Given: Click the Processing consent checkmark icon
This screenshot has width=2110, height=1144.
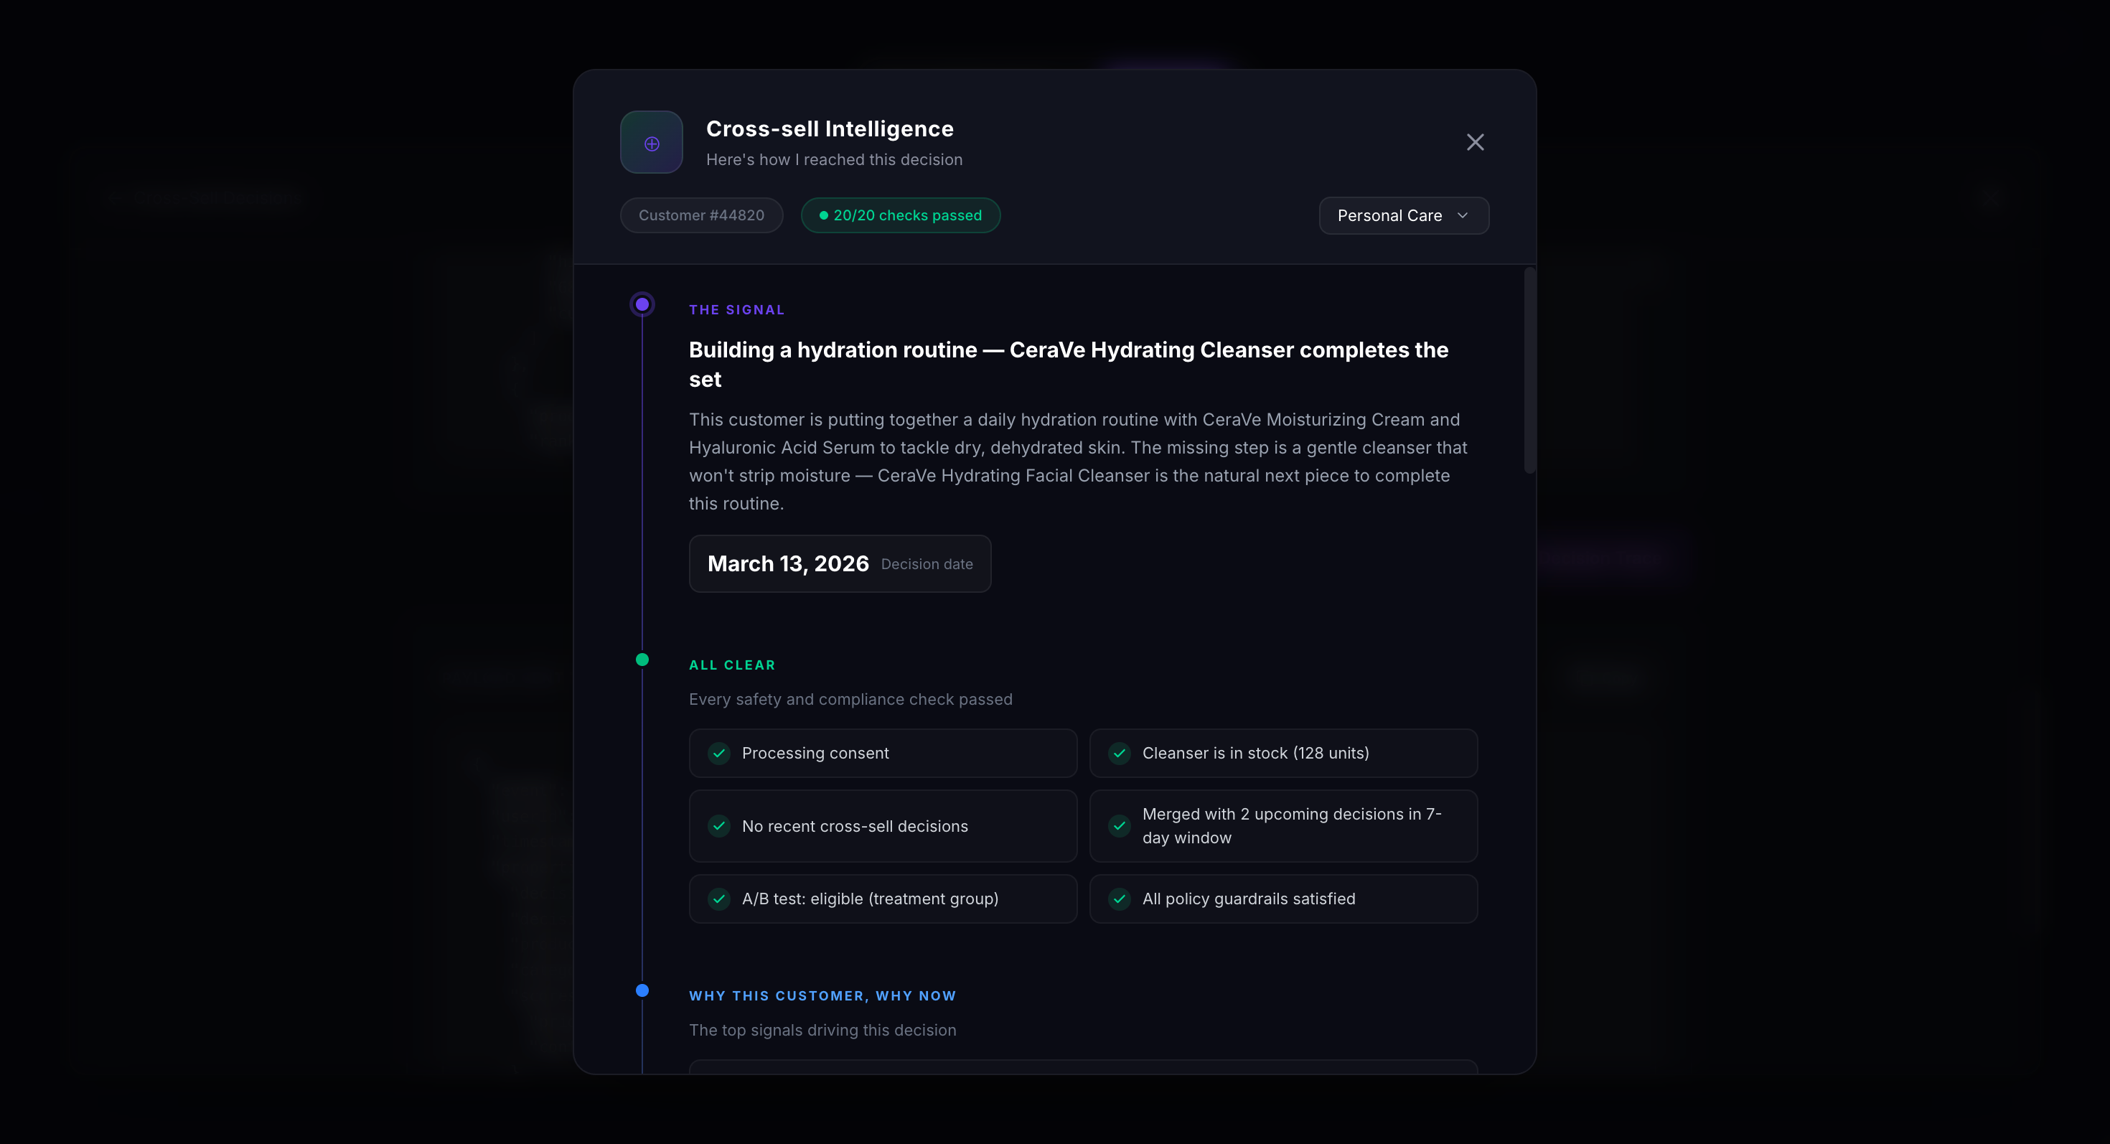Looking at the screenshot, I should click(718, 754).
